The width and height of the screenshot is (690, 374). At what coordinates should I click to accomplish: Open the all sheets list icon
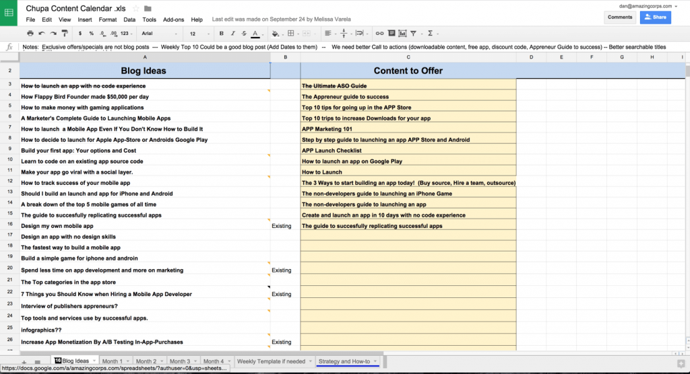click(x=38, y=362)
